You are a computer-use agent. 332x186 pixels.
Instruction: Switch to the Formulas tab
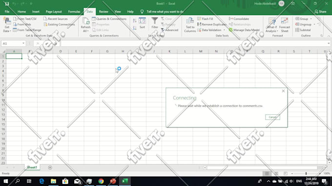click(74, 12)
